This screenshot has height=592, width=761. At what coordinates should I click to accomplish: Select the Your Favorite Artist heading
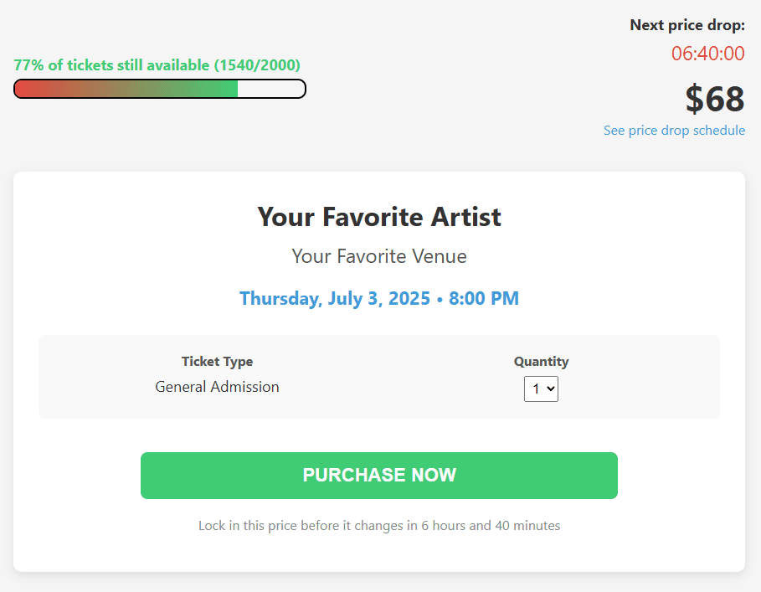pos(378,217)
